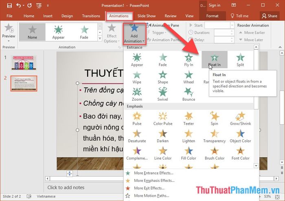Select the Grow/Shrink emphasis effect
Viewport: 285px width, 201px height.
coord(240,119)
